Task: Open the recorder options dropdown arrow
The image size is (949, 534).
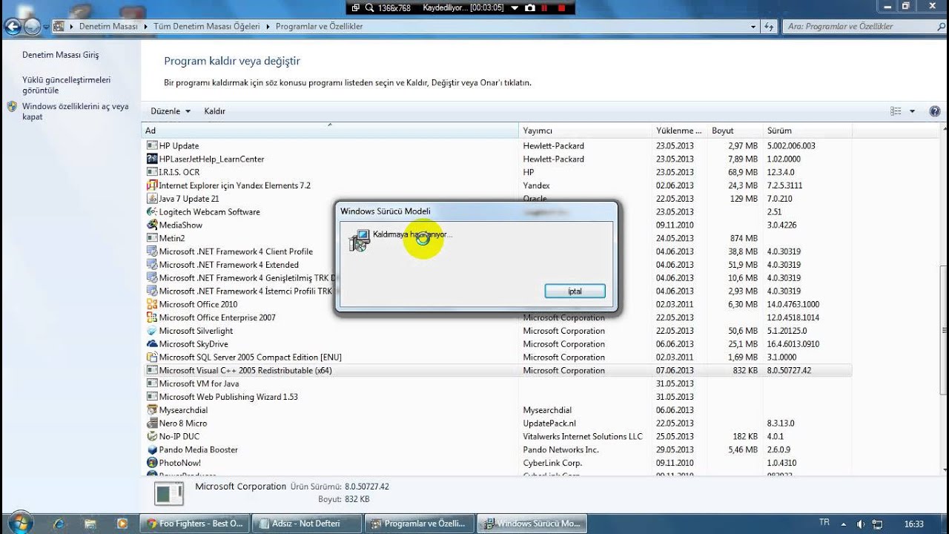Action: (x=515, y=7)
